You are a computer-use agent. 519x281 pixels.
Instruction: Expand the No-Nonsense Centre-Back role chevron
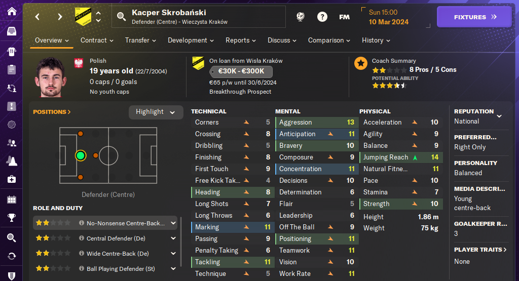pos(173,223)
